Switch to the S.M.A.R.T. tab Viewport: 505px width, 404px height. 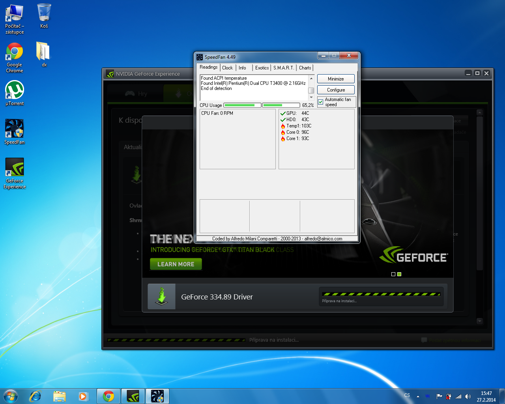click(x=283, y=68)
